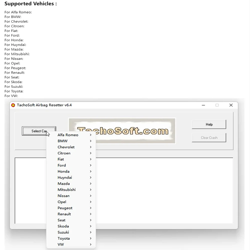Choose the Mazda menu entry
This screenshot has height=250, width=250.
tap(71, 183)
